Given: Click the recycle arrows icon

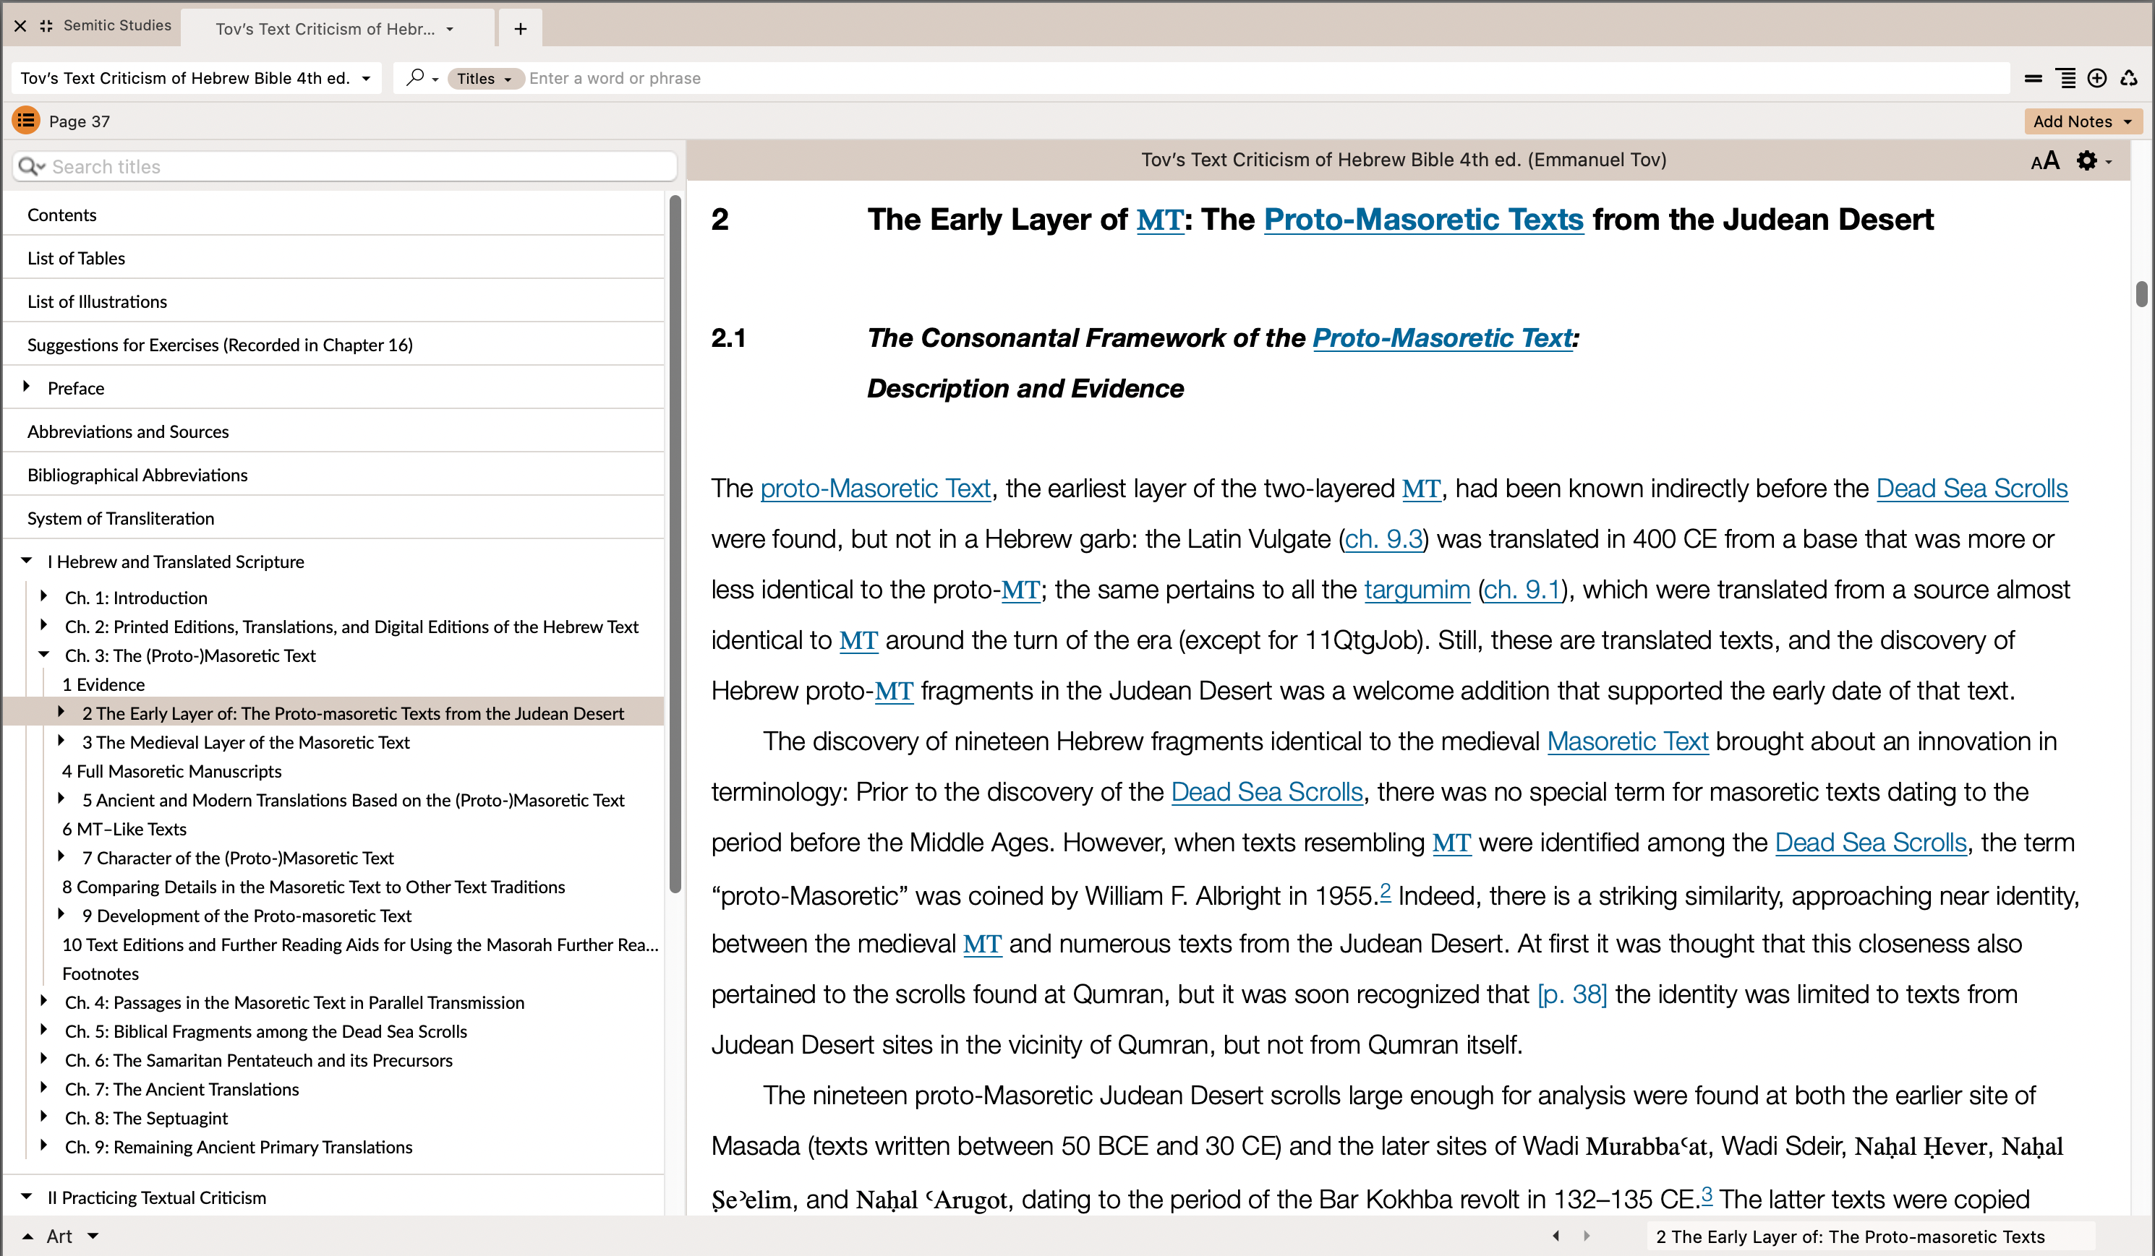Looking at the screenshot, I should click(2128, 79).
